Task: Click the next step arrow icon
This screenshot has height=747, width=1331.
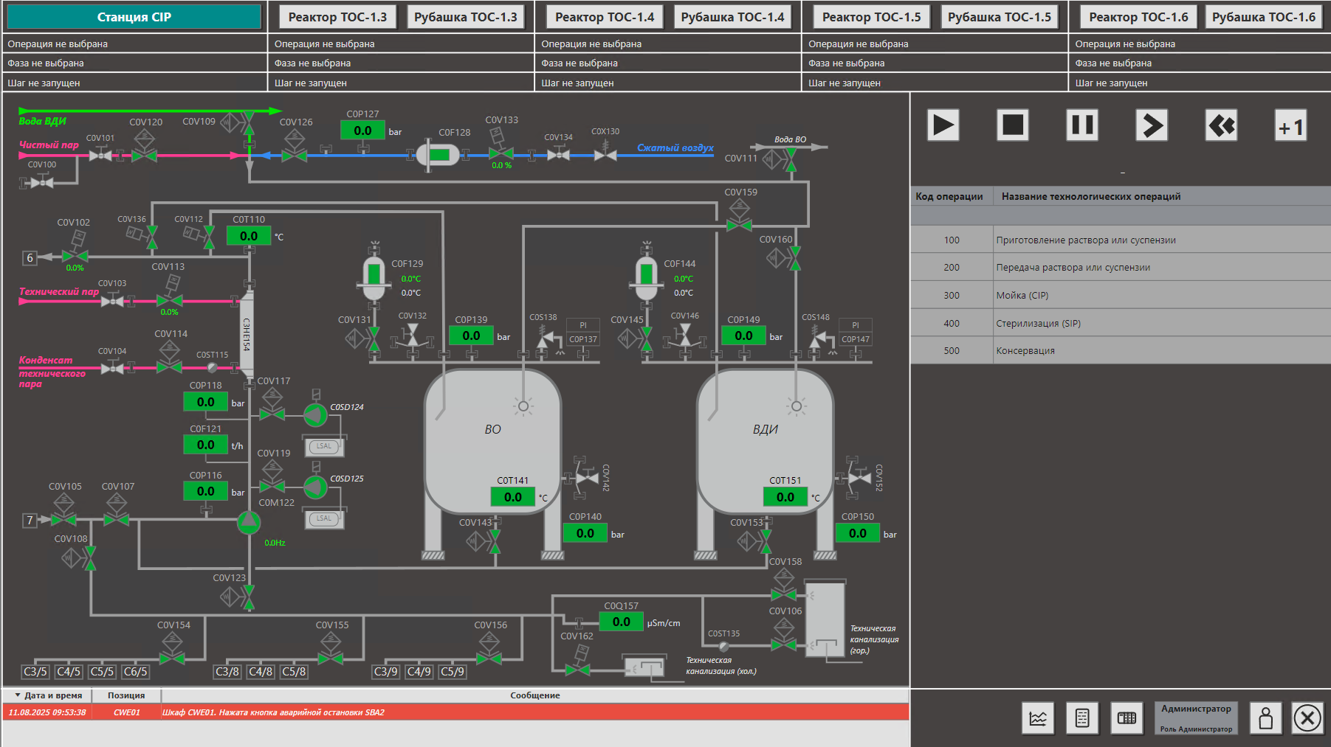Action: (1152, 125)
